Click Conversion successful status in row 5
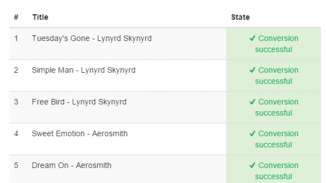This screenshot has width=326, height=183. click(x=274, y=171)
